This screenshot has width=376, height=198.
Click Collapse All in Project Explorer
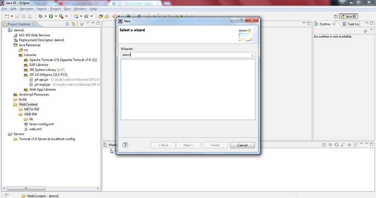point(67,24)
